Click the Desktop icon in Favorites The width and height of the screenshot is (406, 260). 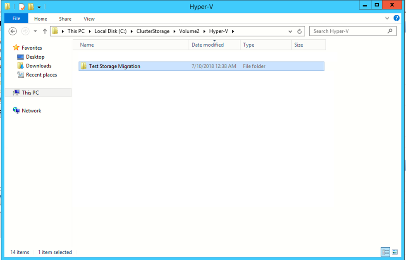[x=20, y=57]
